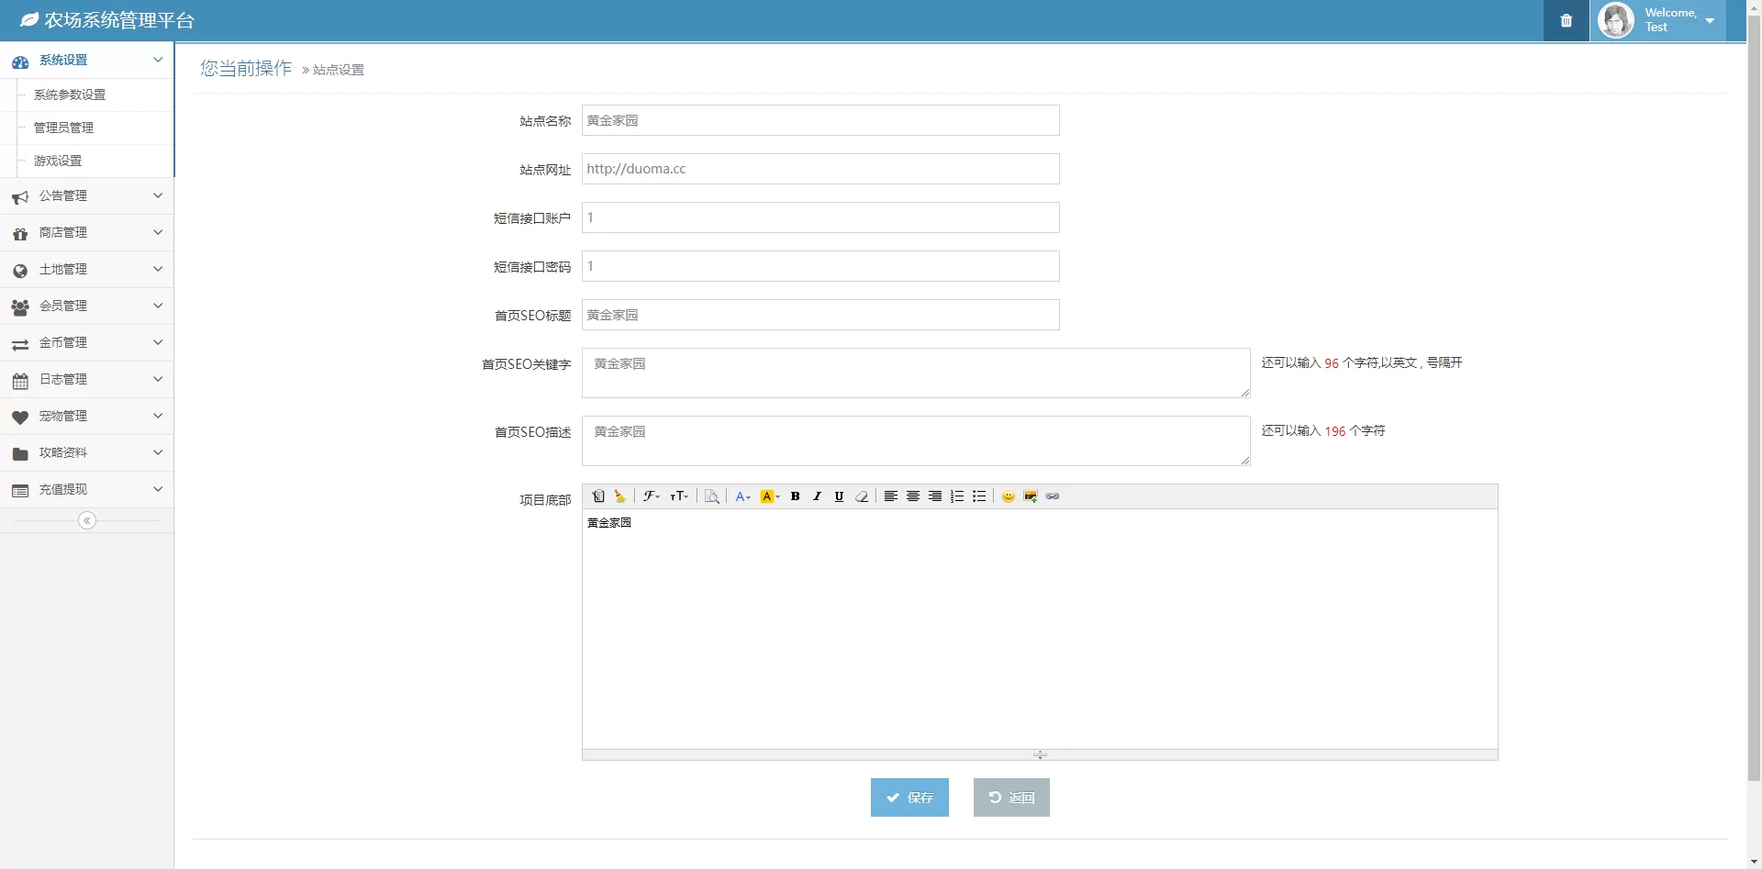Open 管理员管理 in the sidebar
The image size is (1762, 869).
tap(64, 128)
